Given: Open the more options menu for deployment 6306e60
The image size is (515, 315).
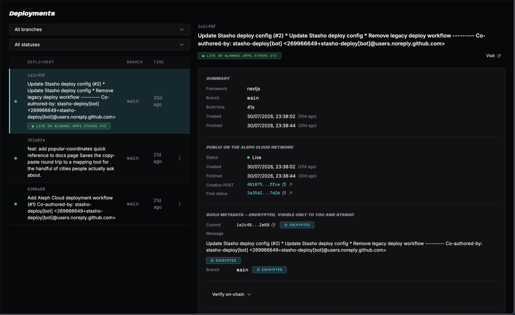Looking at the screenshot, I should (179, 204).
